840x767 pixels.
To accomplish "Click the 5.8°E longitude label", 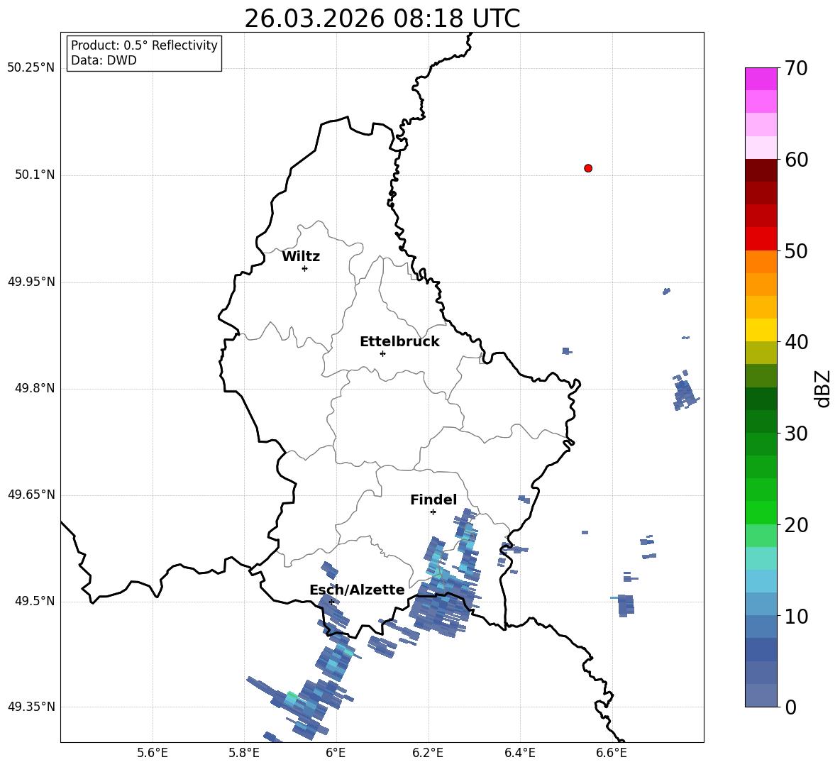I will coord(244,753).
